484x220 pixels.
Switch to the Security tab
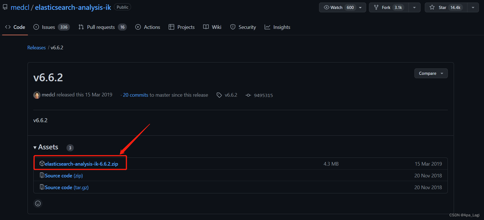pos(243,27)
